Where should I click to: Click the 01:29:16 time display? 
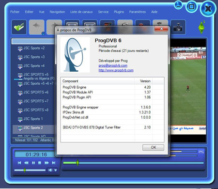point(36,155)
